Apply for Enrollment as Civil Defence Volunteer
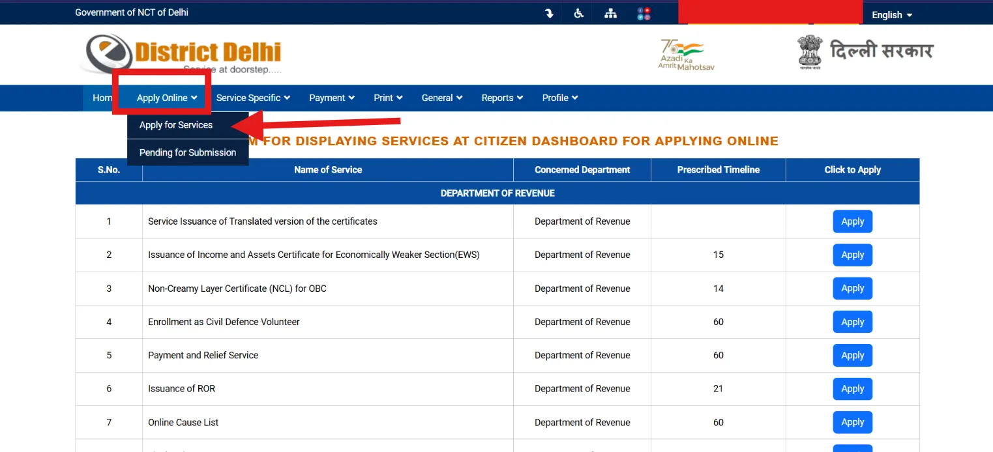Viewport: 993px width, 452px height. 852,322
